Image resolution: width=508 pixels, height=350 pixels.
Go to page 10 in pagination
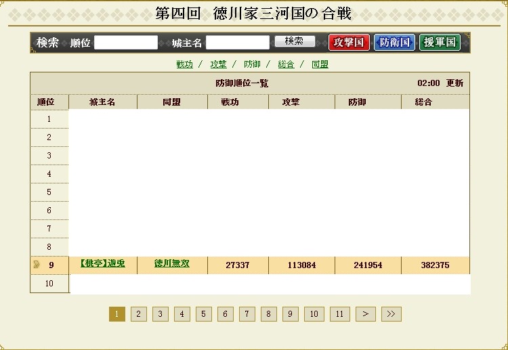coord(314,314)
